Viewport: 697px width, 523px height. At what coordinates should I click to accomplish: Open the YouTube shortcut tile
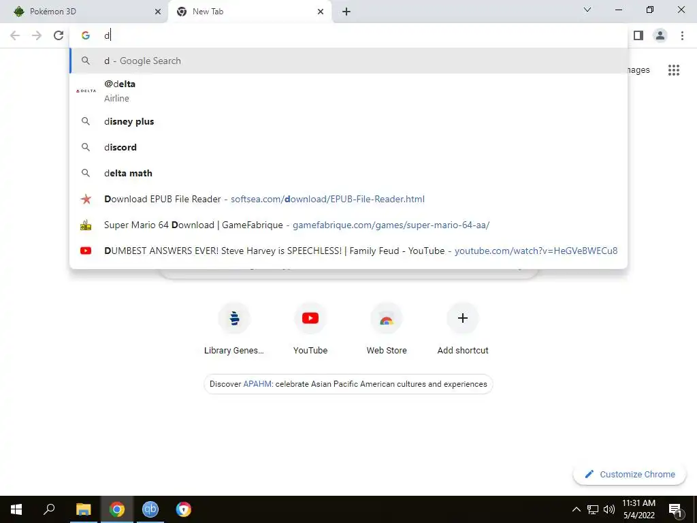pos(310,328)
